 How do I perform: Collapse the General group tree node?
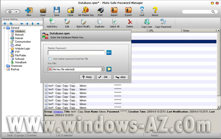tap(4, 28)
